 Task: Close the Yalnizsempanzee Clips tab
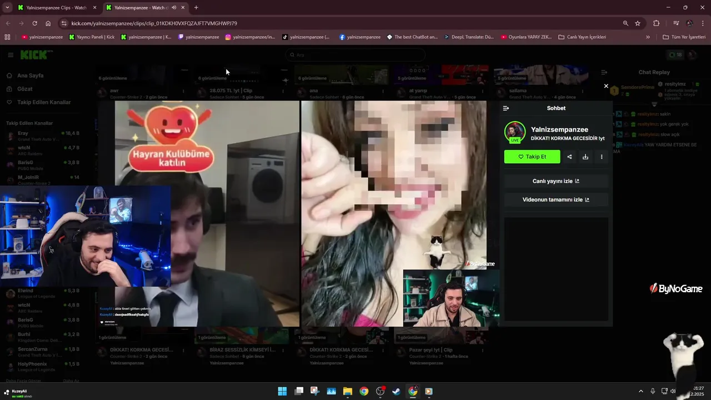pyautogui.click(x=94, y=8)
